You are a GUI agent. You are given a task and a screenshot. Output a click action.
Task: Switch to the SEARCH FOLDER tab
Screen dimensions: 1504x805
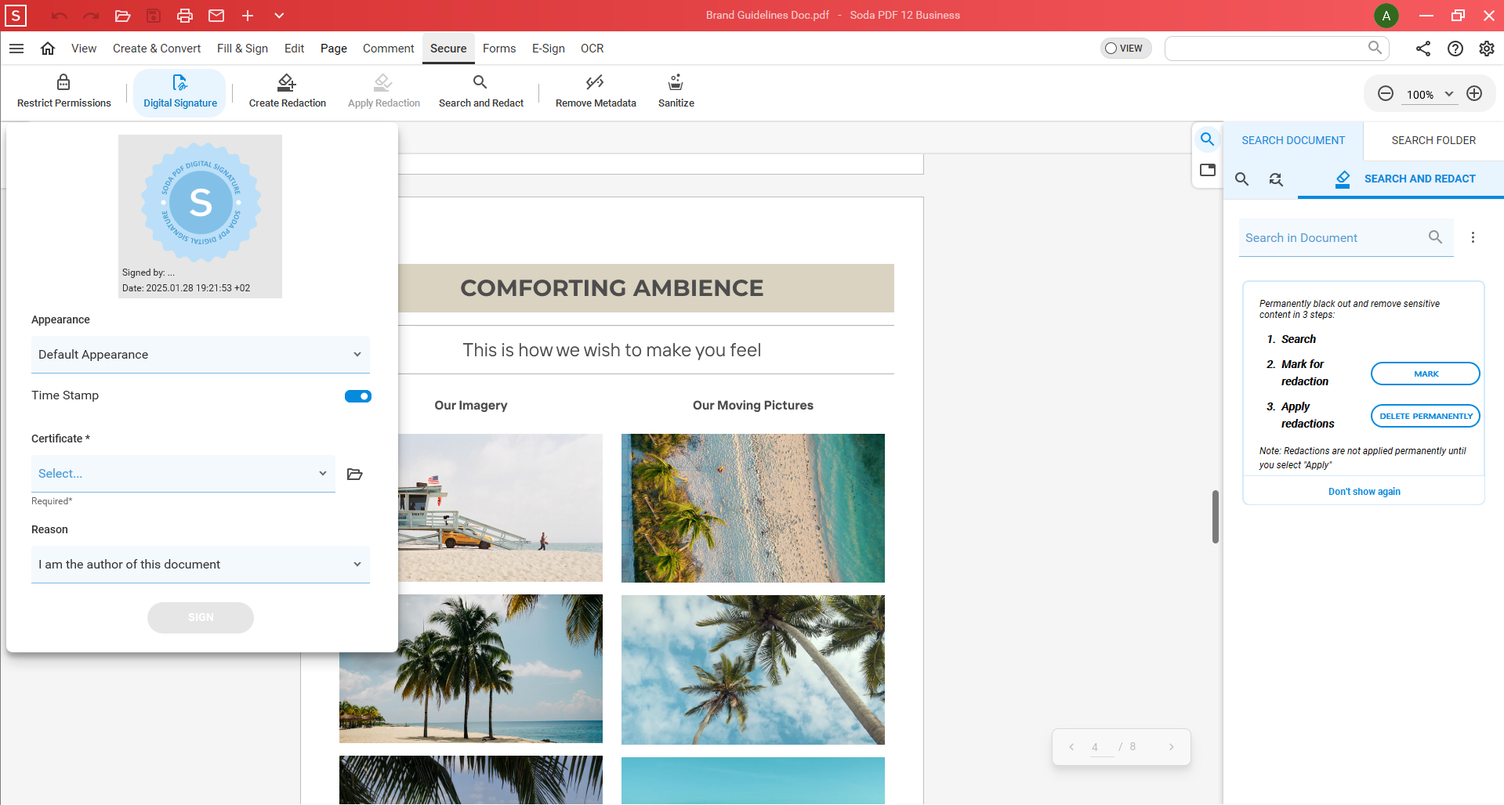pos(1433,140)
